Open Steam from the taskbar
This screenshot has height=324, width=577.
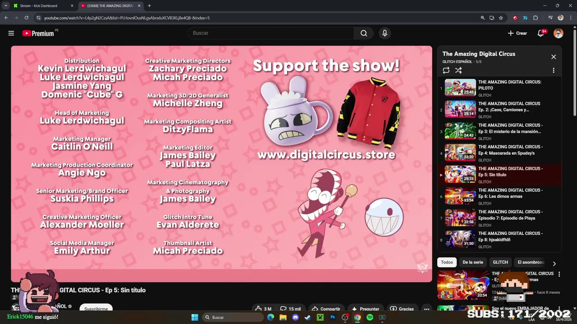click(307, 317)
